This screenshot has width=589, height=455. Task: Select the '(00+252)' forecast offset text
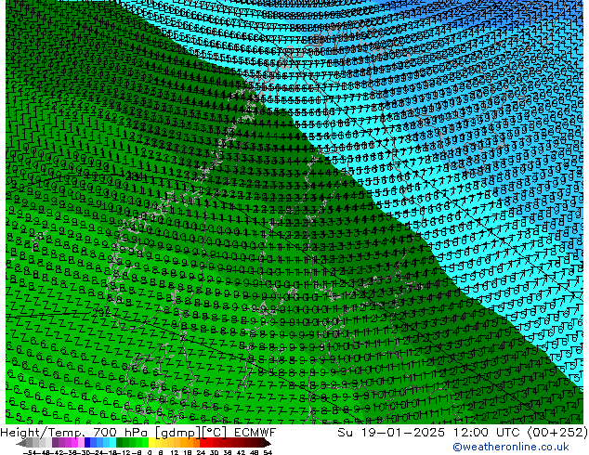click(x=557, y=433)
